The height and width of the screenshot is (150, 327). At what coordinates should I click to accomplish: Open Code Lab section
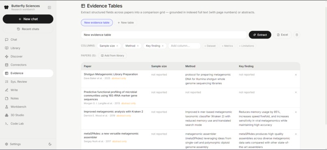coord(28,124)
